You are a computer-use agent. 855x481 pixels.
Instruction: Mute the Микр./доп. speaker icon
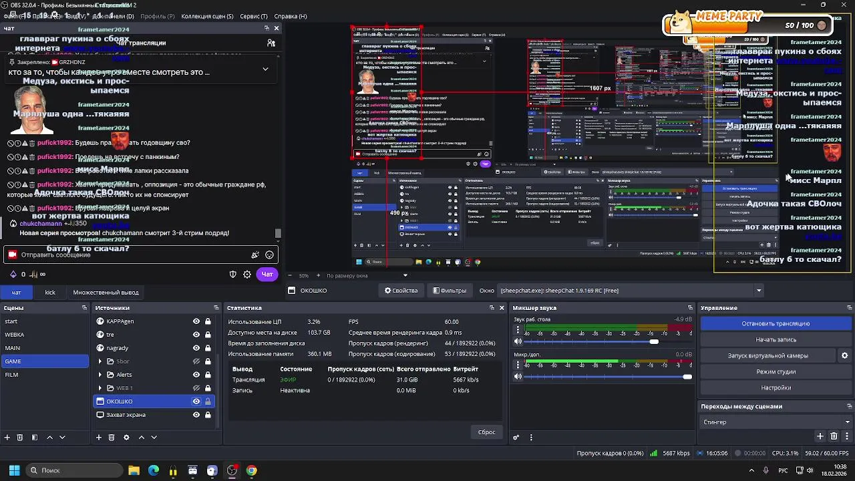(518, 376)
